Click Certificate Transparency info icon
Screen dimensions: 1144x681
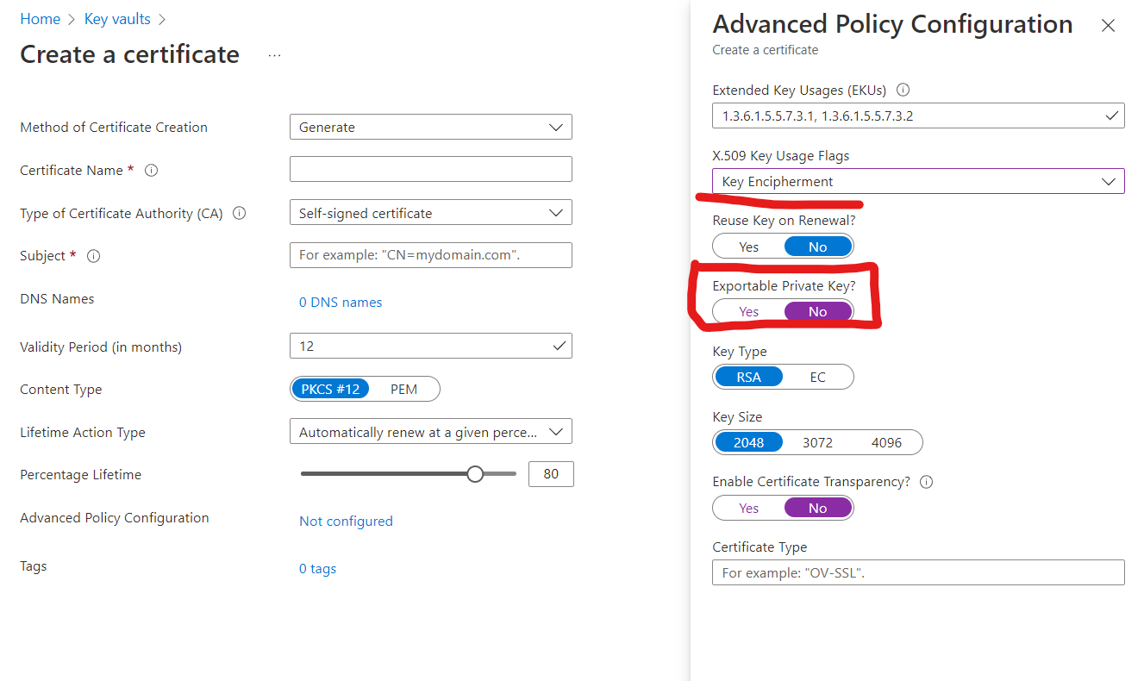pos(927,482)
